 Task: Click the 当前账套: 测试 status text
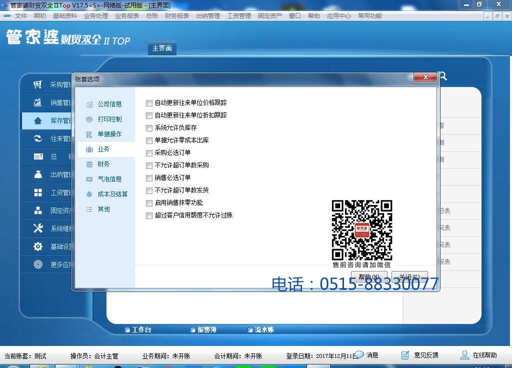tap(25, 356)
